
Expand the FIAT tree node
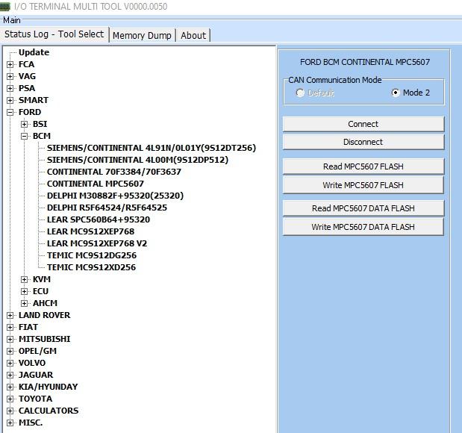[x=10, y=327]
